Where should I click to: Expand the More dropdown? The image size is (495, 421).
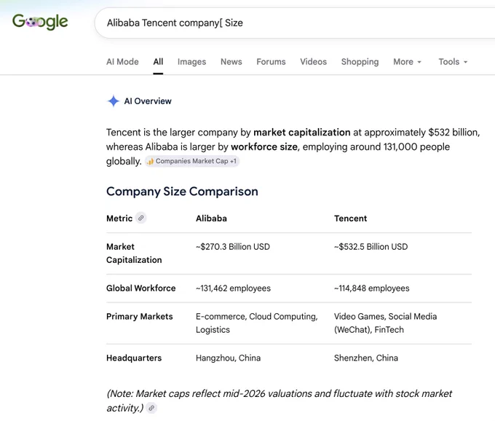(407, 62)
